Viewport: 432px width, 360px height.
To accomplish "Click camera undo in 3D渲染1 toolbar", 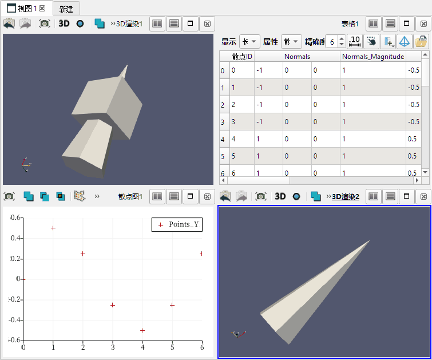I will [9, 23].
